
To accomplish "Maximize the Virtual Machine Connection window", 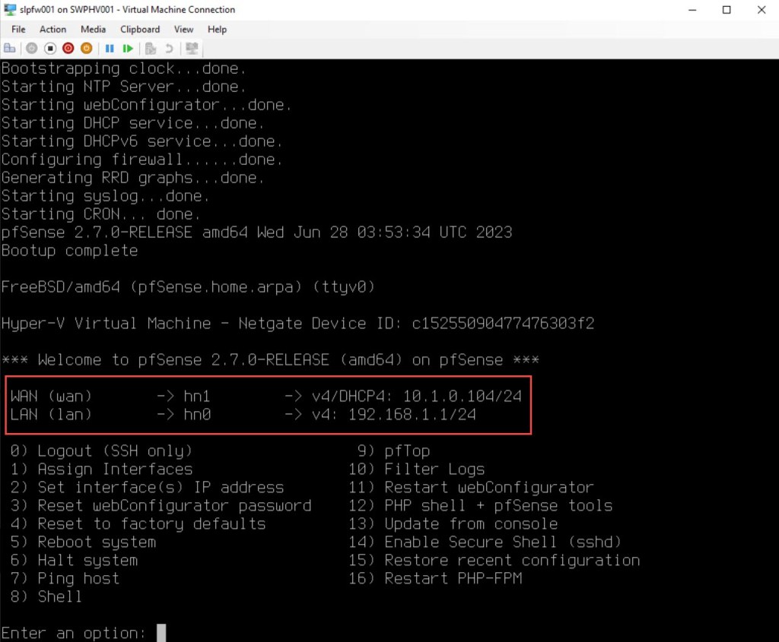I will click(x=727, y=10).
